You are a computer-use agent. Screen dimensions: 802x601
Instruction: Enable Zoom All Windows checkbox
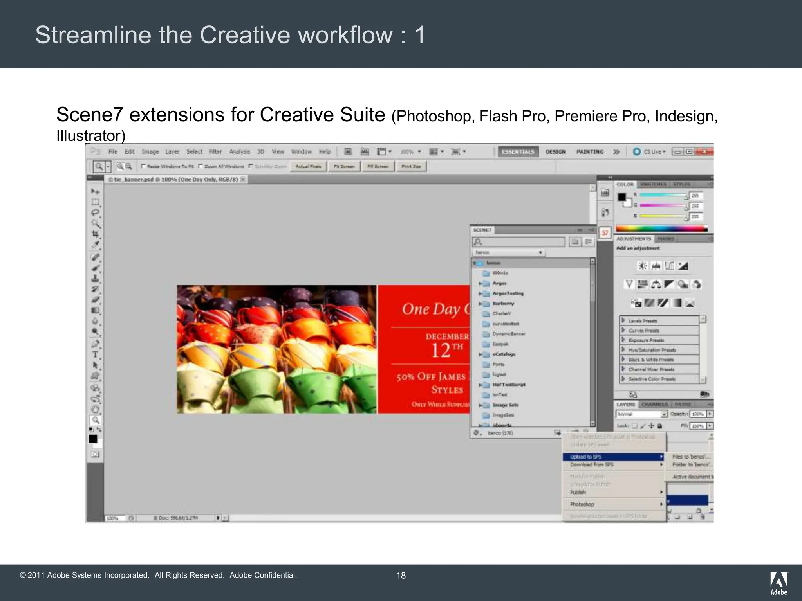(x=200, y=166)
